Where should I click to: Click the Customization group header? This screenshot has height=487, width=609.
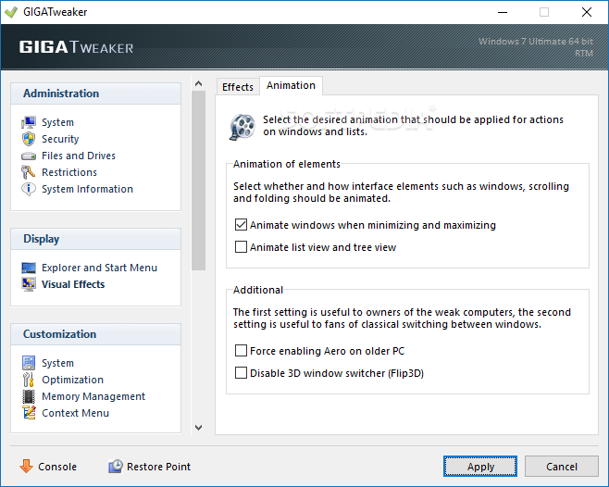coord(96,334)
